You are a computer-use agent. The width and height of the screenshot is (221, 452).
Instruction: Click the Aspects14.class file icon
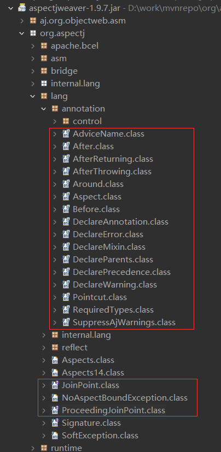[55, 372]
